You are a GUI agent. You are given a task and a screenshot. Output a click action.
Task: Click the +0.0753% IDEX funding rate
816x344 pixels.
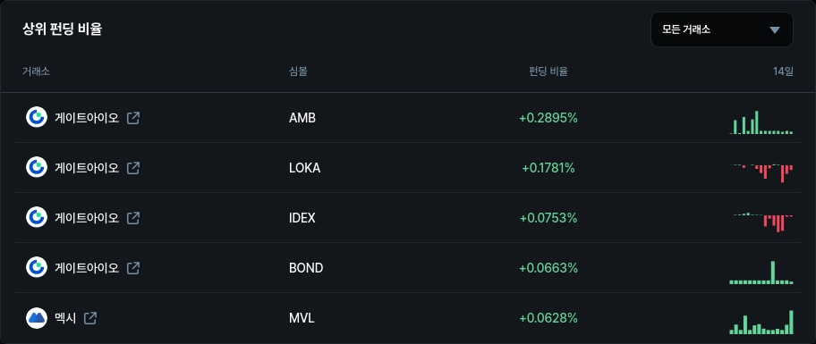[x=548, y=218]
